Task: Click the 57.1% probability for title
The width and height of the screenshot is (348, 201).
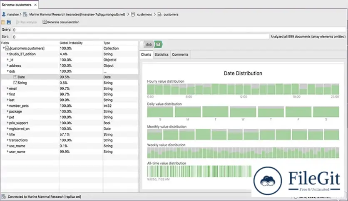Action: (65, 135)
